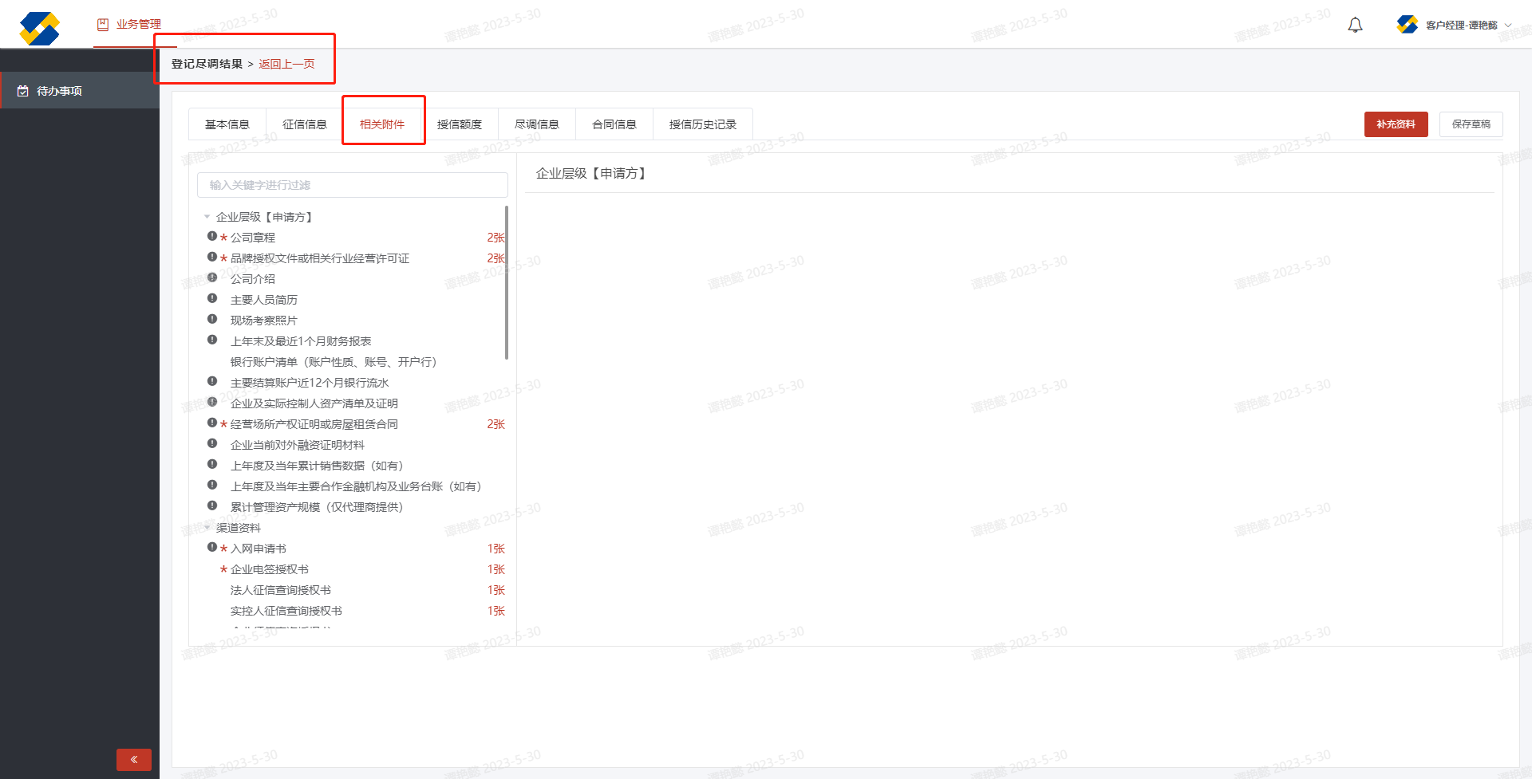Switch to the 尽调信息 tab

click(537, 124)
